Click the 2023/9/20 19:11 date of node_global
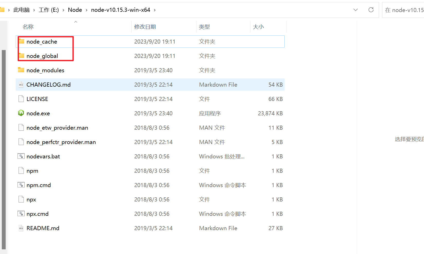424x254 pixels. pyautogui.click(x=155, y=56)
